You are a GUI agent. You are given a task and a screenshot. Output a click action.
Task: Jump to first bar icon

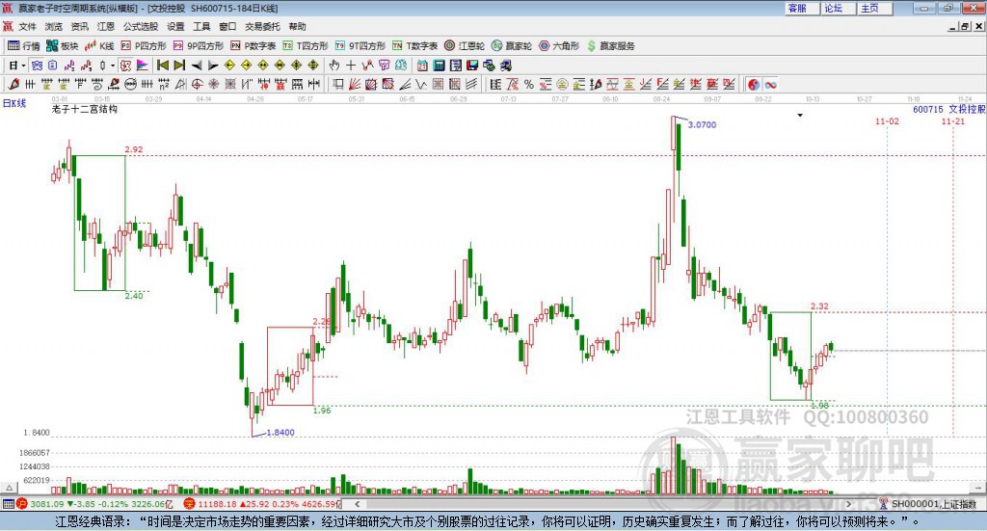click(162, 66)
